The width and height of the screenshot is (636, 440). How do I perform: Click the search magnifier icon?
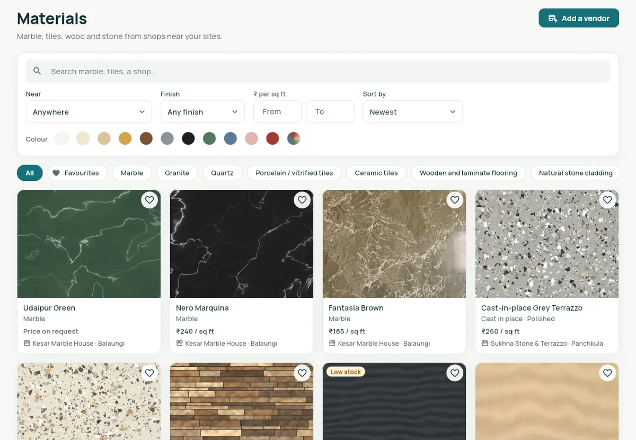pos(37,71)
